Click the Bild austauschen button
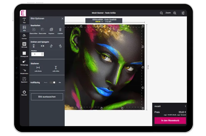 pyautogui.click(x=47, y=97)
